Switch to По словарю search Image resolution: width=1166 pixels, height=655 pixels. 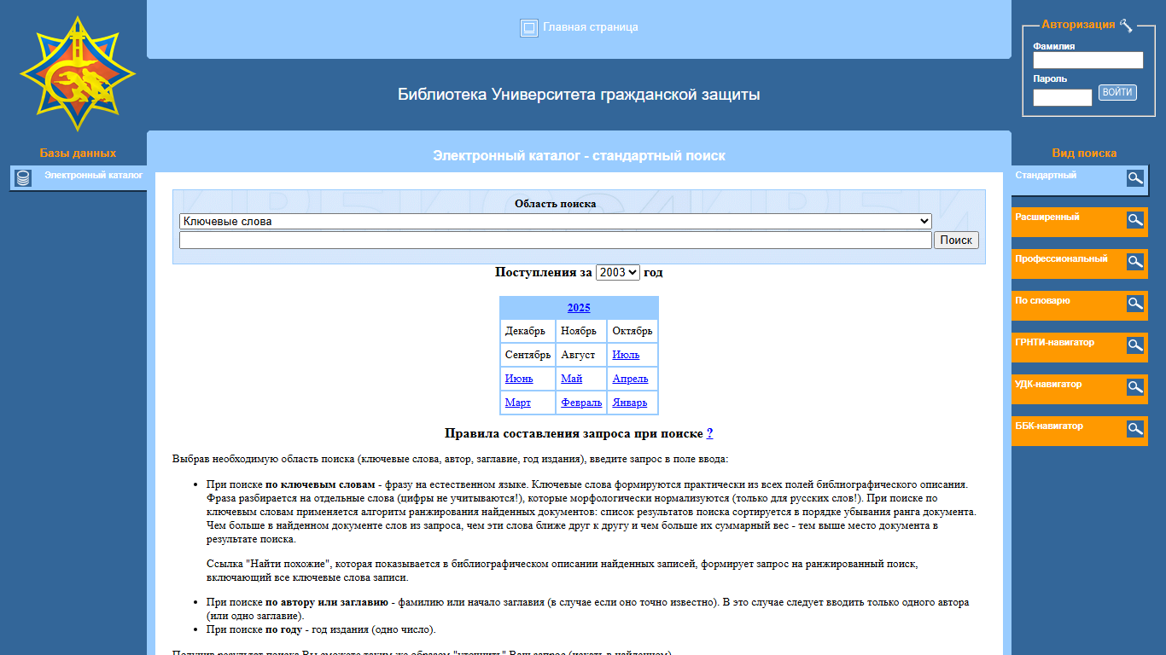1042,301
